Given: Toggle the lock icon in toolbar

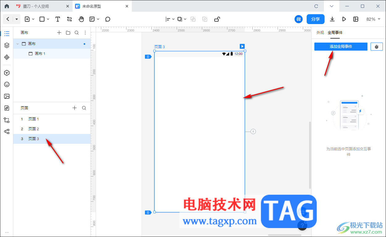Looking at the screenshot, I should click(217, 19).
